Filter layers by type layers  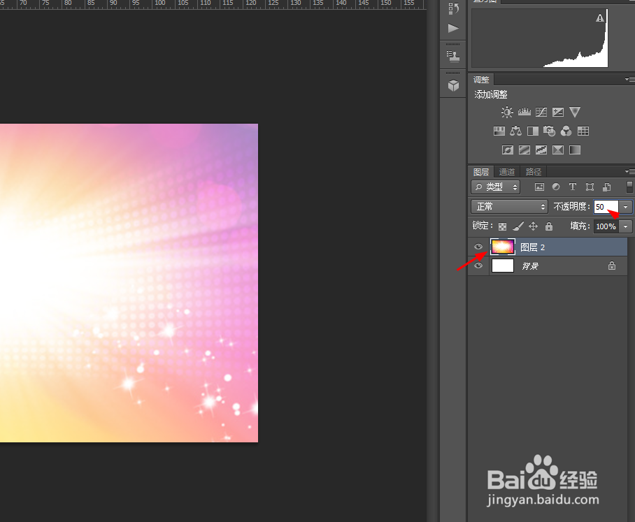(573, 187)
